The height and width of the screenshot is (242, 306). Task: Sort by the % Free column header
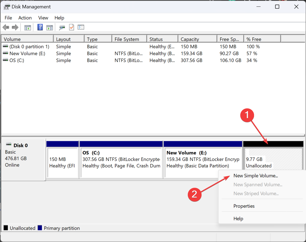click(x=262, y=39)
